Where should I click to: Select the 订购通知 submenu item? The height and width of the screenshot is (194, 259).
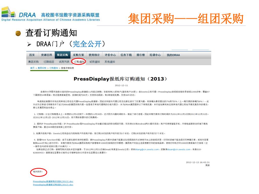(79, 62)
